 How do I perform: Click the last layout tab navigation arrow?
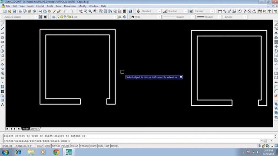click(18, 129)
